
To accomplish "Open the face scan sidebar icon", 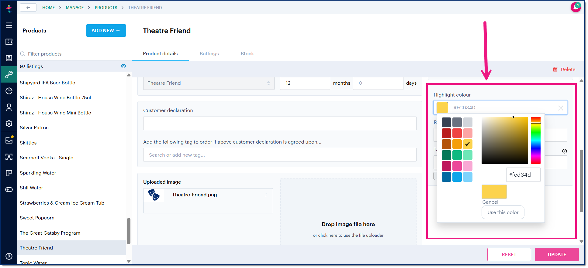I will click(9, 157).
